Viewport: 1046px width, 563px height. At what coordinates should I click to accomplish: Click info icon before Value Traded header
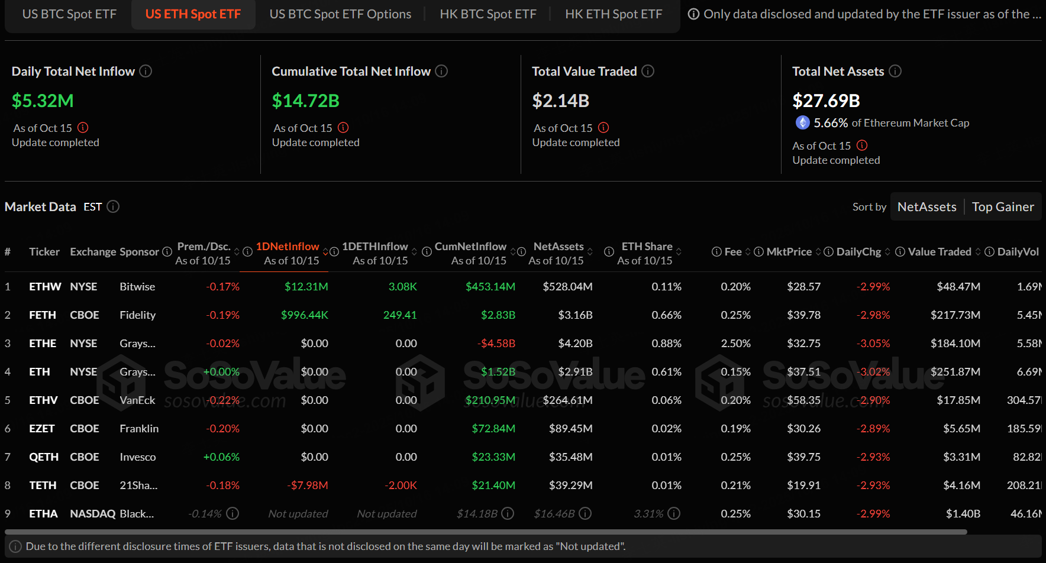click(x=900, y=252)
